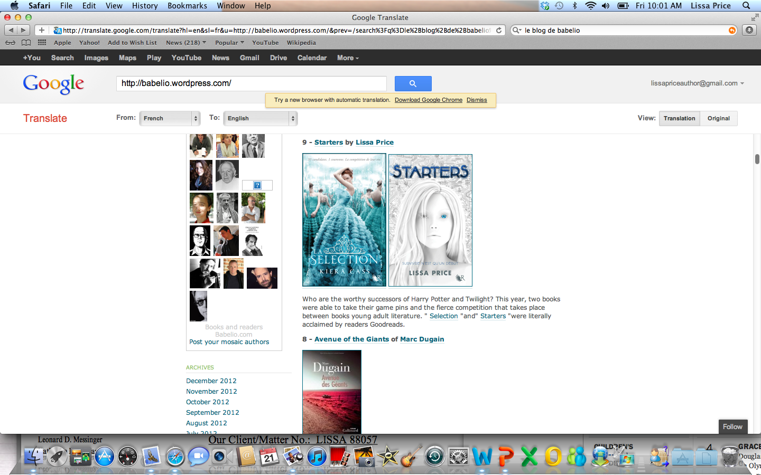Switch view to Translation
This screenshot has height=475, width=761.
tap(680, 118)
